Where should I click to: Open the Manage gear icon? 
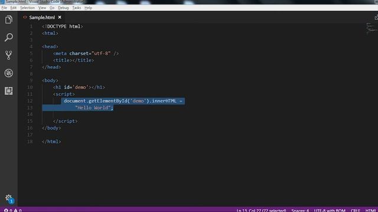9,198
